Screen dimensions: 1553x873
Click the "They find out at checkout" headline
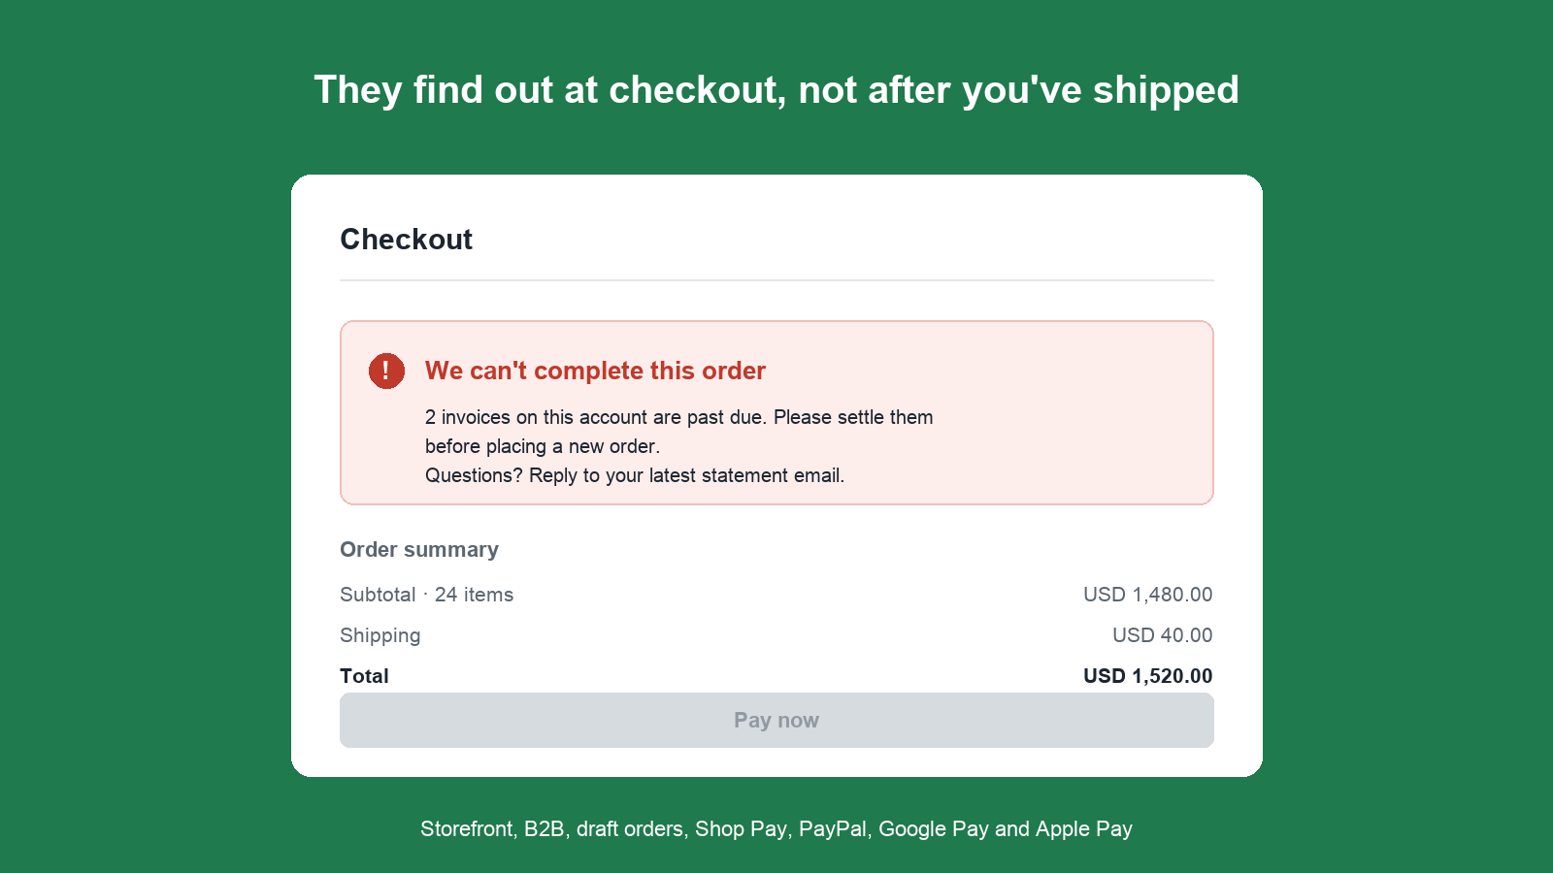[x=776, y=89]
